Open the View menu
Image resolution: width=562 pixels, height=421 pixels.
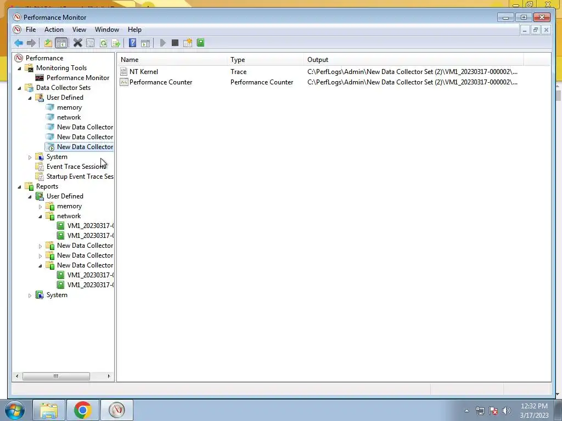pos(79,30)
